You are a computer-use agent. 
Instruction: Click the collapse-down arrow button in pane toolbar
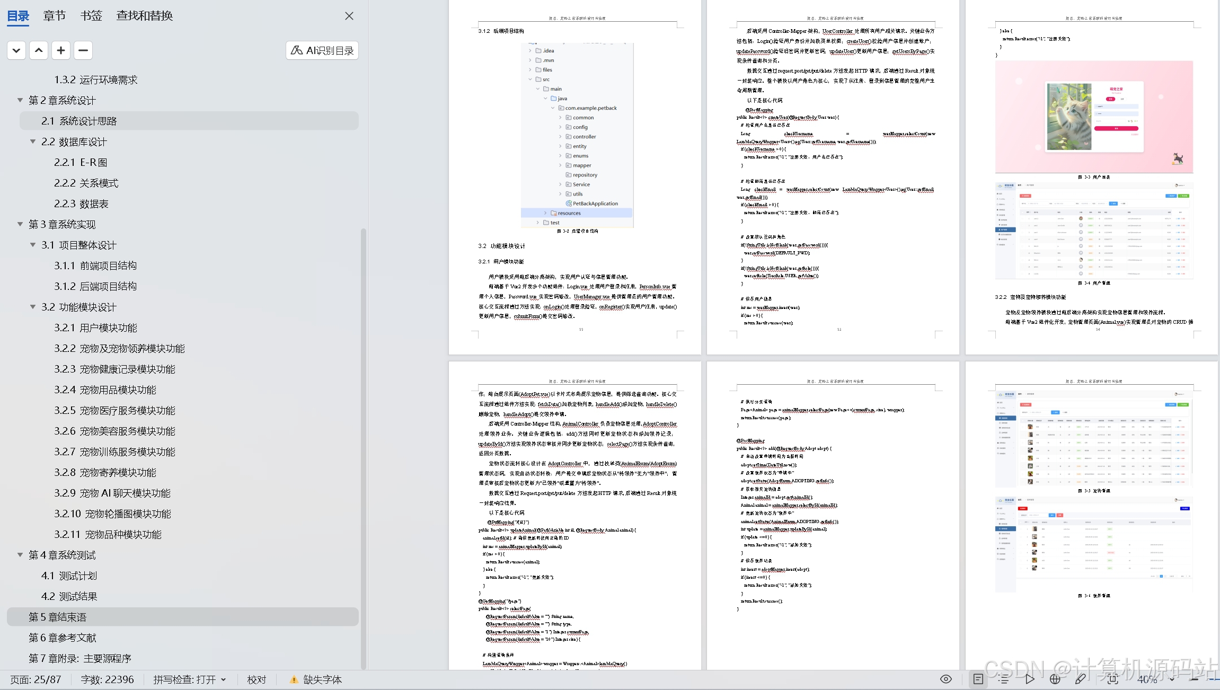pos(16,50)
